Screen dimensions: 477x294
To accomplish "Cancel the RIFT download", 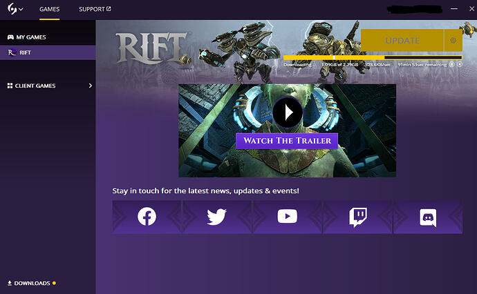I will [459, 64].
